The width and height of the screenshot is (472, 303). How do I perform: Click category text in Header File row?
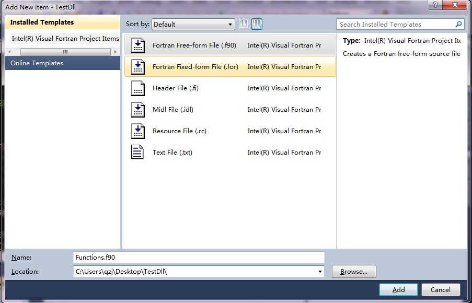point(284,88)
